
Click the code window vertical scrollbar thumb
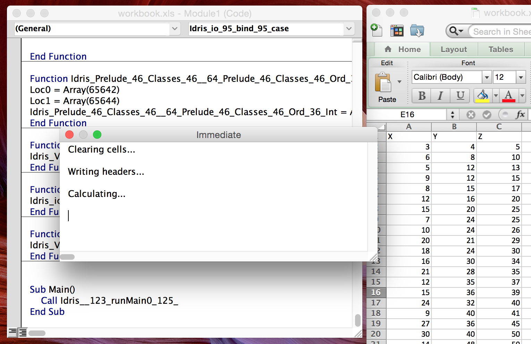(x=357, y=320)
